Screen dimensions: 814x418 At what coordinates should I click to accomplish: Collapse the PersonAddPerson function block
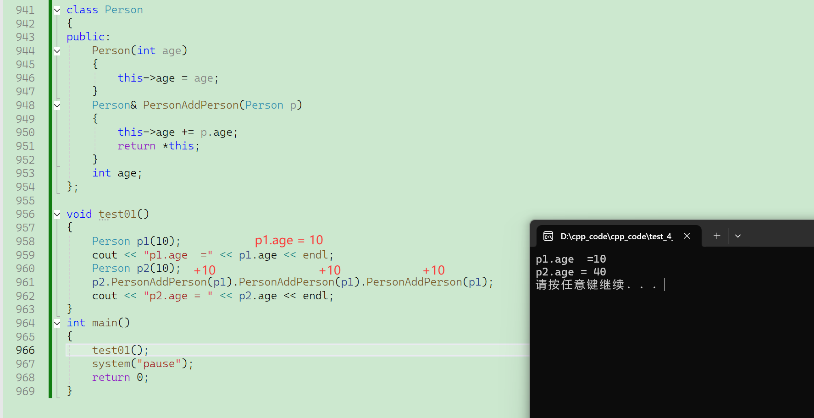pos(57,105)
